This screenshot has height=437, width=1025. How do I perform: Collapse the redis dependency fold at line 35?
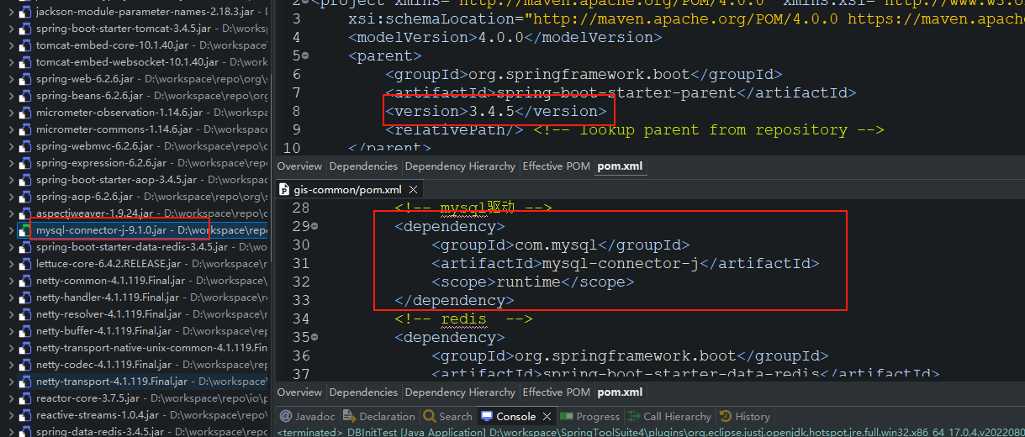click(x=314, y=338)
